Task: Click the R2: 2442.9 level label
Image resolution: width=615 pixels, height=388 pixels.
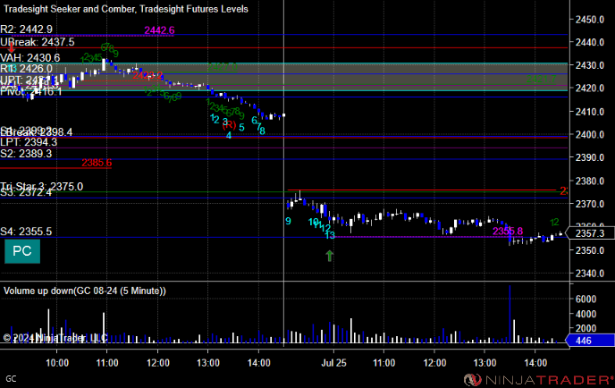Action: (x=26, y=30)
